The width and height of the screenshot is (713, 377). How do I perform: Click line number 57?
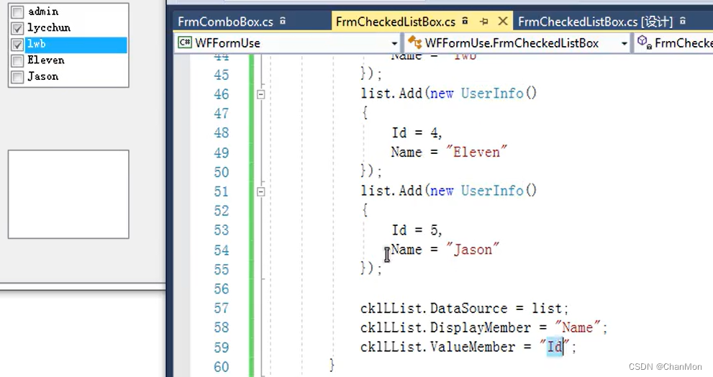point(222,309)
